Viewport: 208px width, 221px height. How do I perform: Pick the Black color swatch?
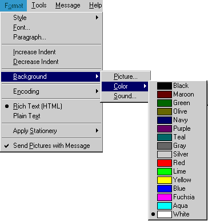[165, 86]
